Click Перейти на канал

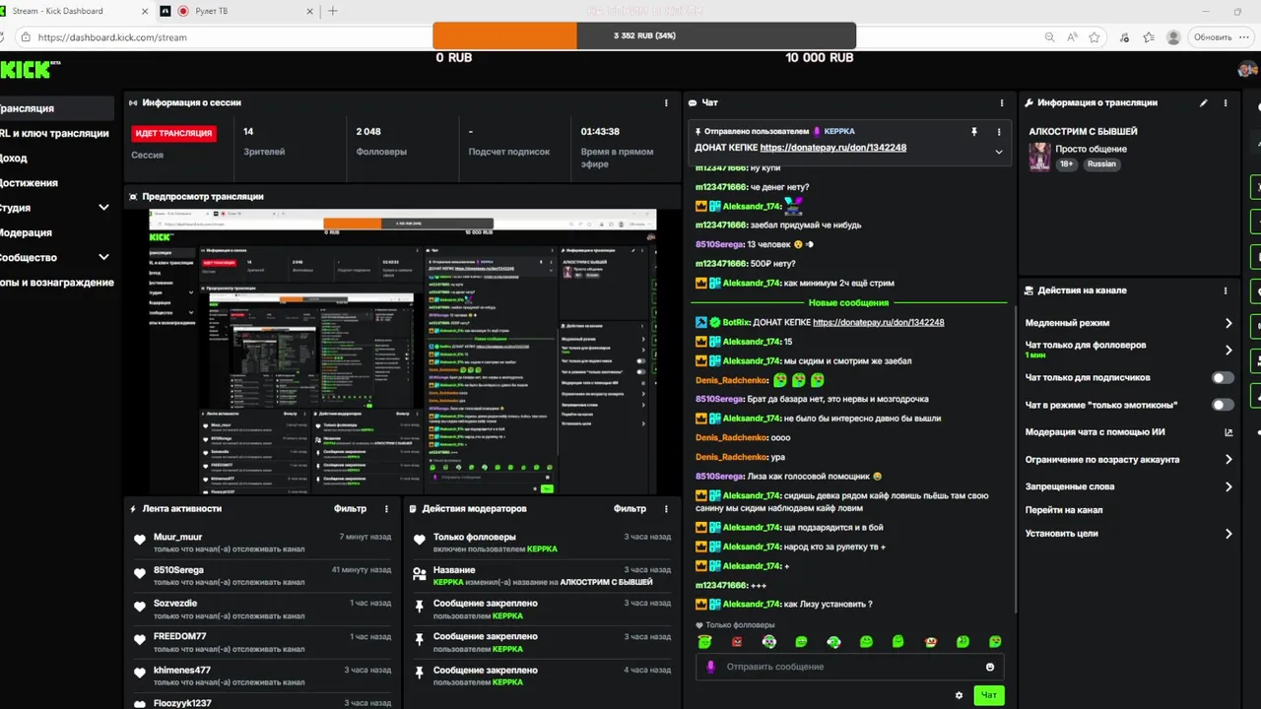pyautogui.click(x=1064, y=510)
